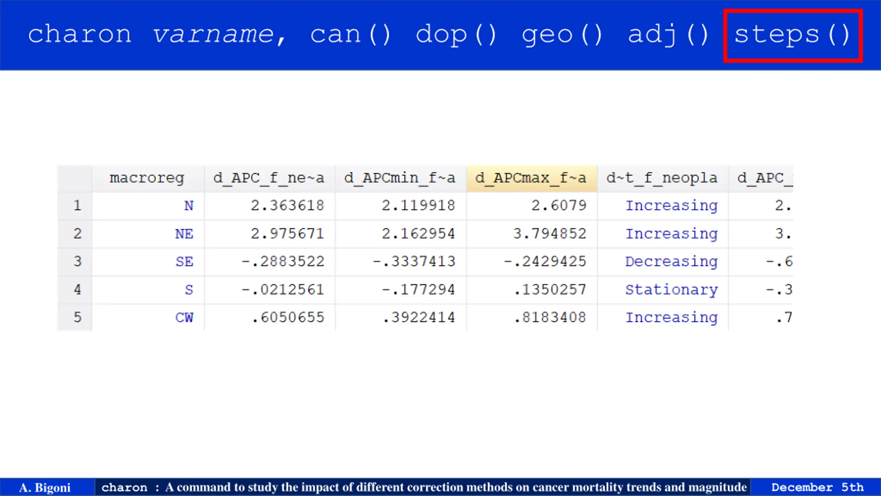Click the highlighted d_APCmax_f~a column header
The width and height of the screenshot is (881, 496).
click(532, 178)
